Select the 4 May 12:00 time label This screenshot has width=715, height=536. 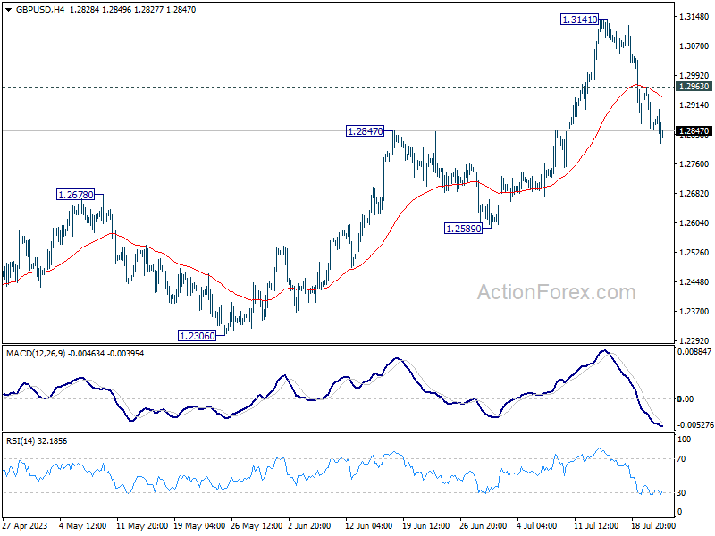(83, 526)
